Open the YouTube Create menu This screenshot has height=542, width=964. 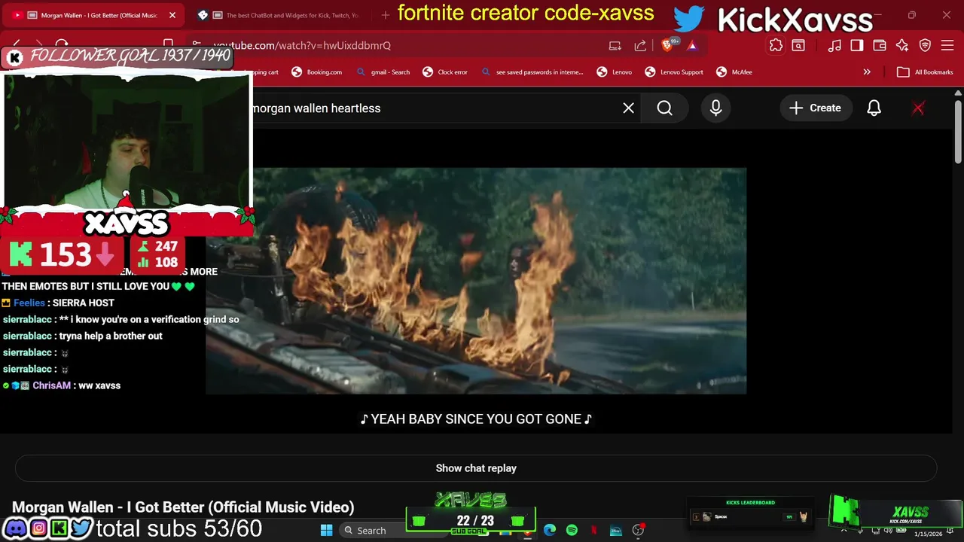[x=815, y=108]
